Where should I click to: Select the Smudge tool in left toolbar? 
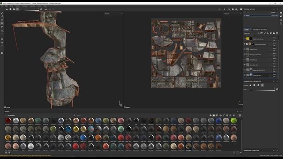(2, 27)
